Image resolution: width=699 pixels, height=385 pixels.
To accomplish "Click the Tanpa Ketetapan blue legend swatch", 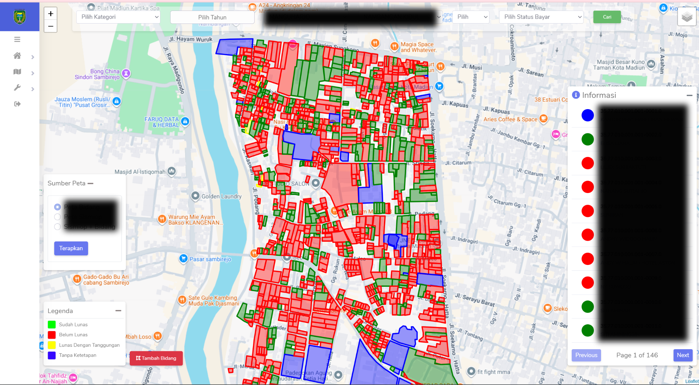I will [x=52, y=355].
